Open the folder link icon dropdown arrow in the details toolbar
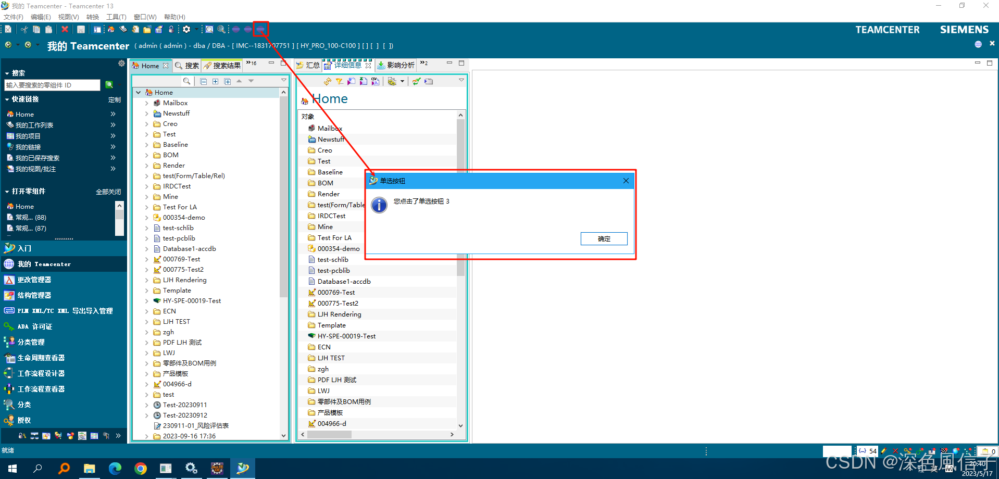999x479 pixels. click(x=402, y=81)
